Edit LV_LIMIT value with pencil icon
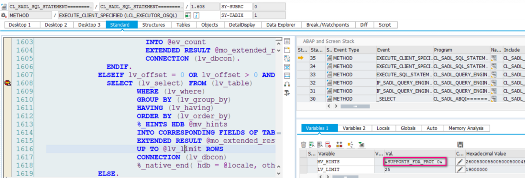The image size is (525, 178). (460, 170)
